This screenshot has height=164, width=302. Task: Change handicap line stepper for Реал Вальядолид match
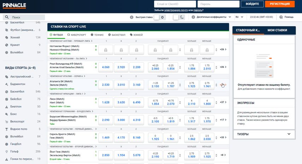(180, 68)
